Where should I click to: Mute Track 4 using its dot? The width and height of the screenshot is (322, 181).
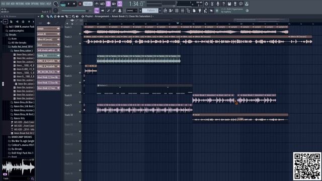[x=80, y=63]
